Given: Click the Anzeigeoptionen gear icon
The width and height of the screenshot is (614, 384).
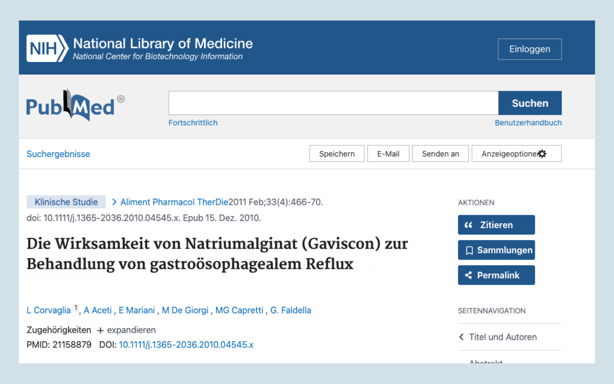Looking at the screenshot, I should pos(542,154).
